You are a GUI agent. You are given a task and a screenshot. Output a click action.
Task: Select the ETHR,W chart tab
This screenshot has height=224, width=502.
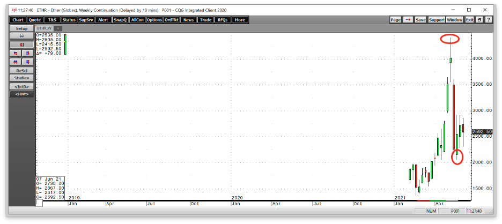(45, 28)
